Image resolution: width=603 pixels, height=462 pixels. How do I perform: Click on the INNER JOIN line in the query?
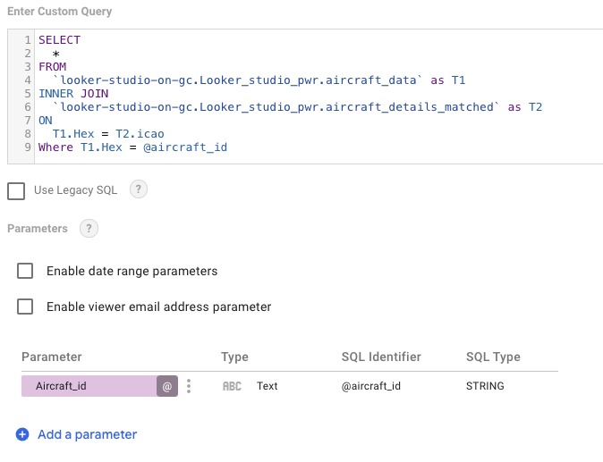pos(73,94)
